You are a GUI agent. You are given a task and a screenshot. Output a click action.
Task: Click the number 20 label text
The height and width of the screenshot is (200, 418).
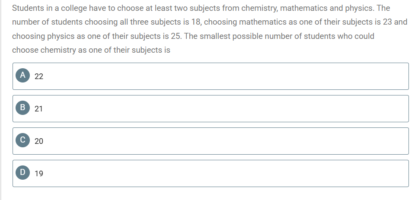[x=39, y=141]
